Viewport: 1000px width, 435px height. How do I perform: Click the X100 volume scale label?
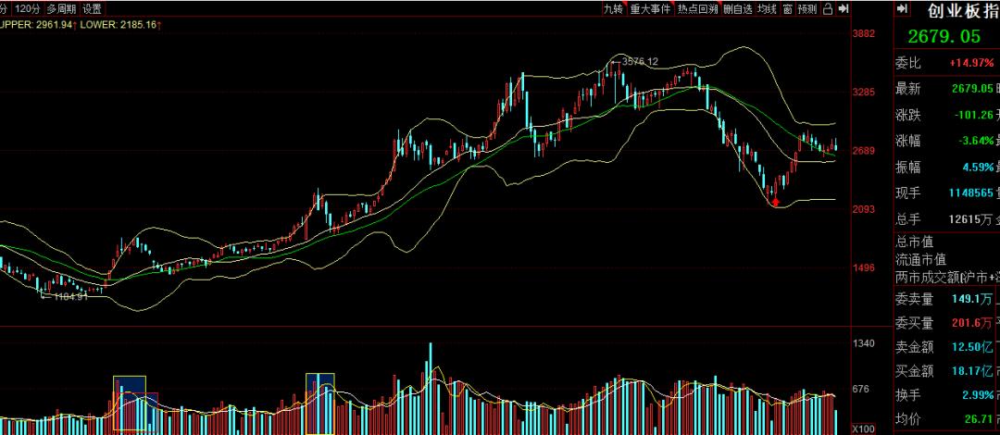click(864, 429)
